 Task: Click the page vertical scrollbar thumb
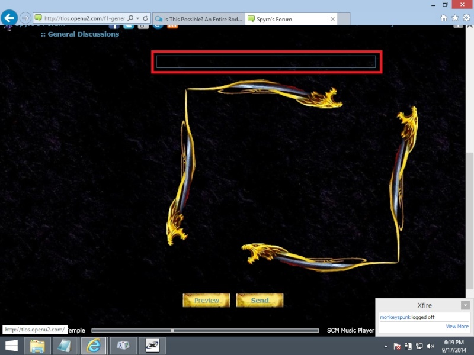[x=469, y=221]
